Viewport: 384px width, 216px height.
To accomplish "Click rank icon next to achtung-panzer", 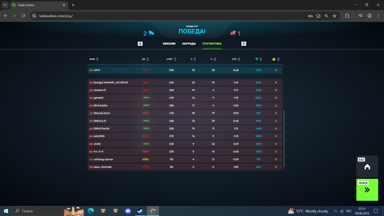I will pyautogui.click(x=91, y=159).
